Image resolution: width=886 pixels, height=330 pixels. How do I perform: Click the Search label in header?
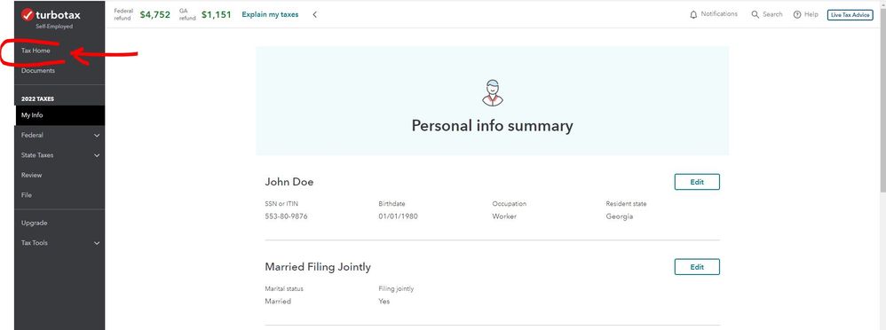772,15
